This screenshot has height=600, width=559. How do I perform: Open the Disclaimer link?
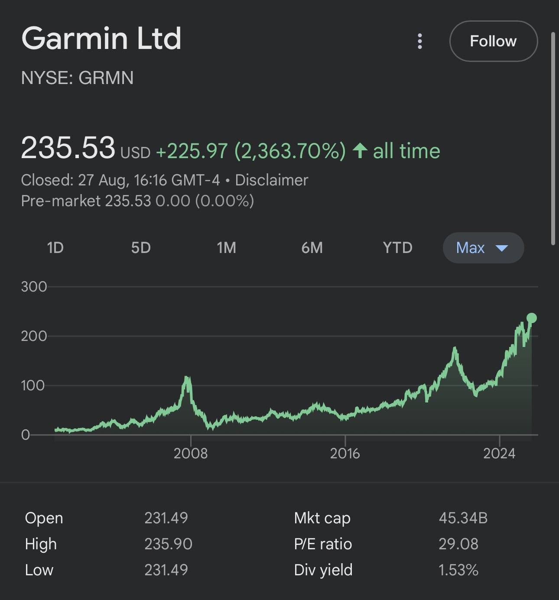coord(271,180)
